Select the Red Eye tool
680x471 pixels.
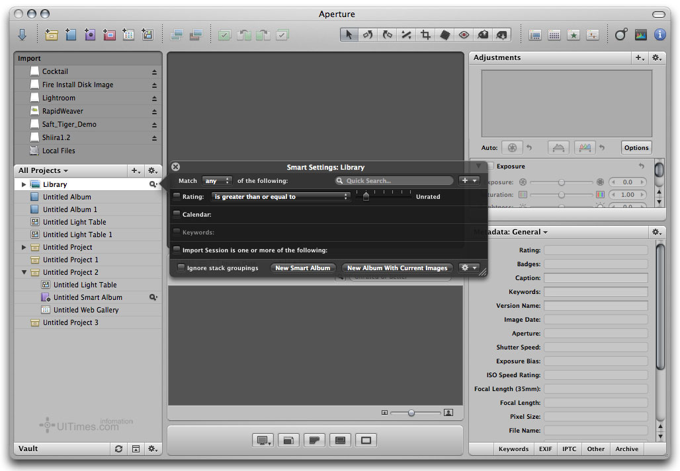pos(464,34)
